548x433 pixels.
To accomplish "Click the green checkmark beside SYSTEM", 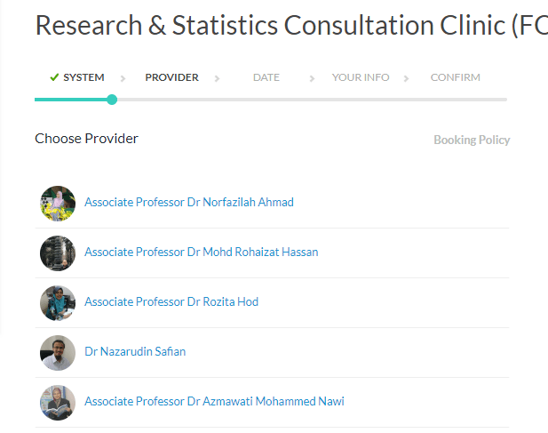I will 54,77.
